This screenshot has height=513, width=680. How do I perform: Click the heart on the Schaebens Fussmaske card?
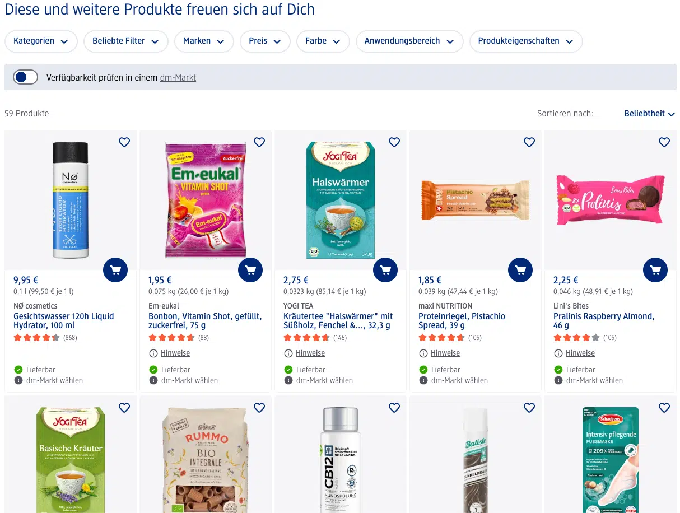click(664, 408)
